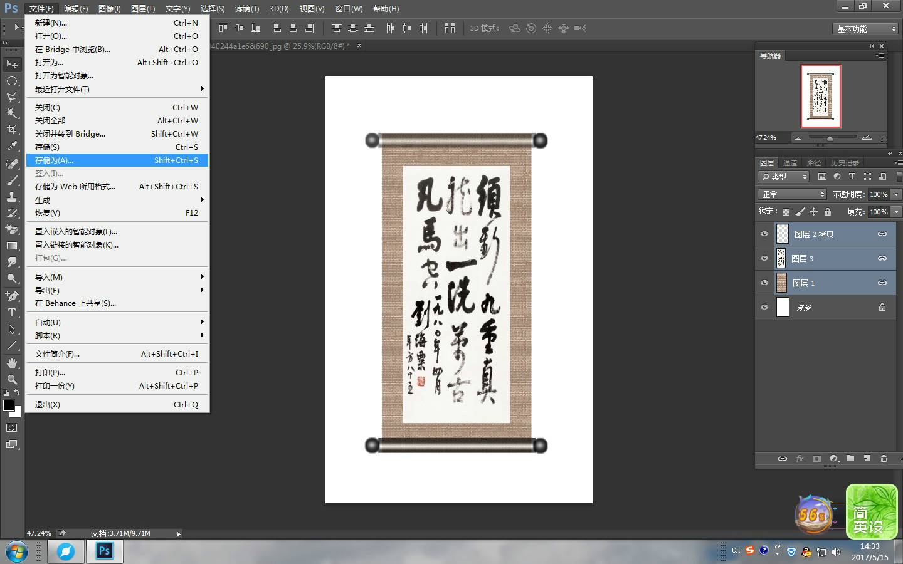Select the Eyedropper tool
Screen dimensions: 903x564
(x=12, y=146)
